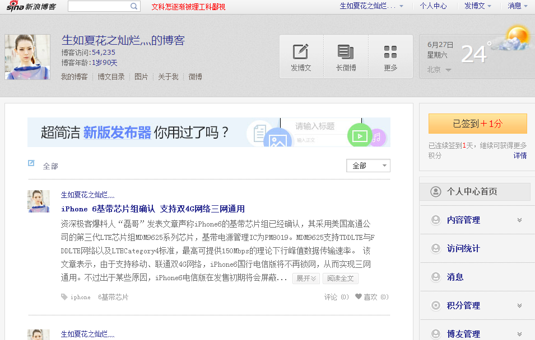
Task: Expand the 积分管理 section chevron
Action: [519, 305]
